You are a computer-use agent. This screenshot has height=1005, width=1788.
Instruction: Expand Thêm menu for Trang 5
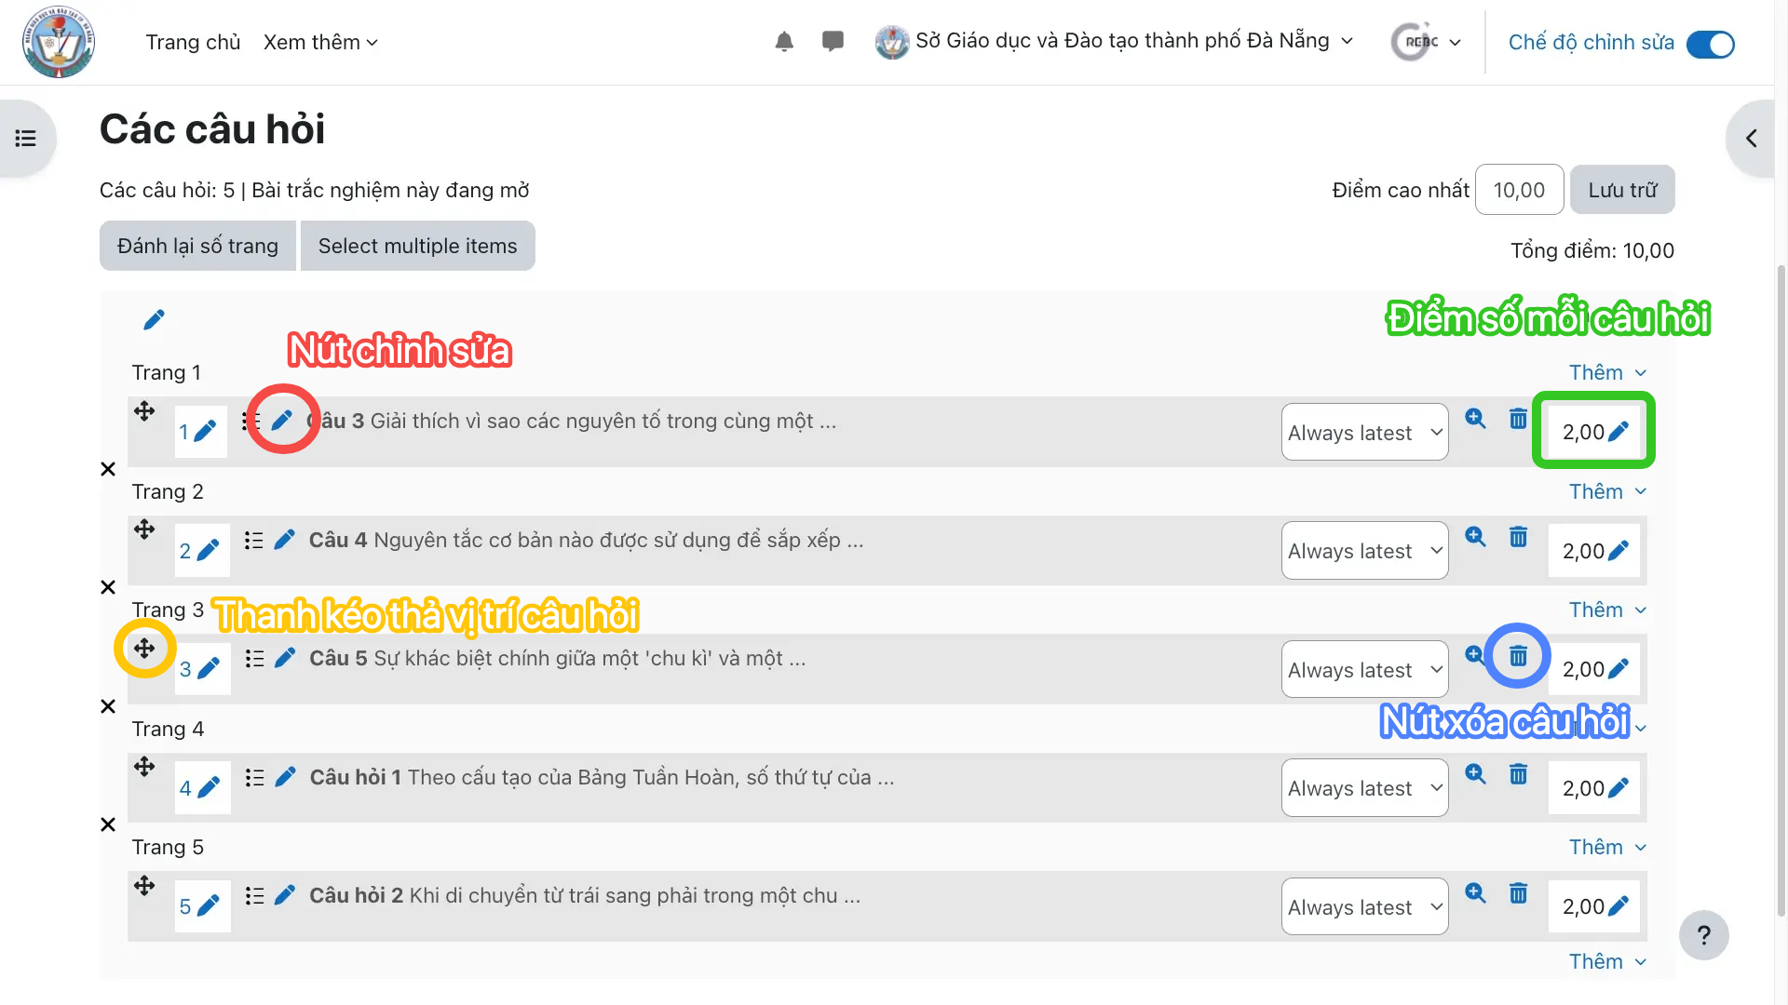click(1607, 847)
